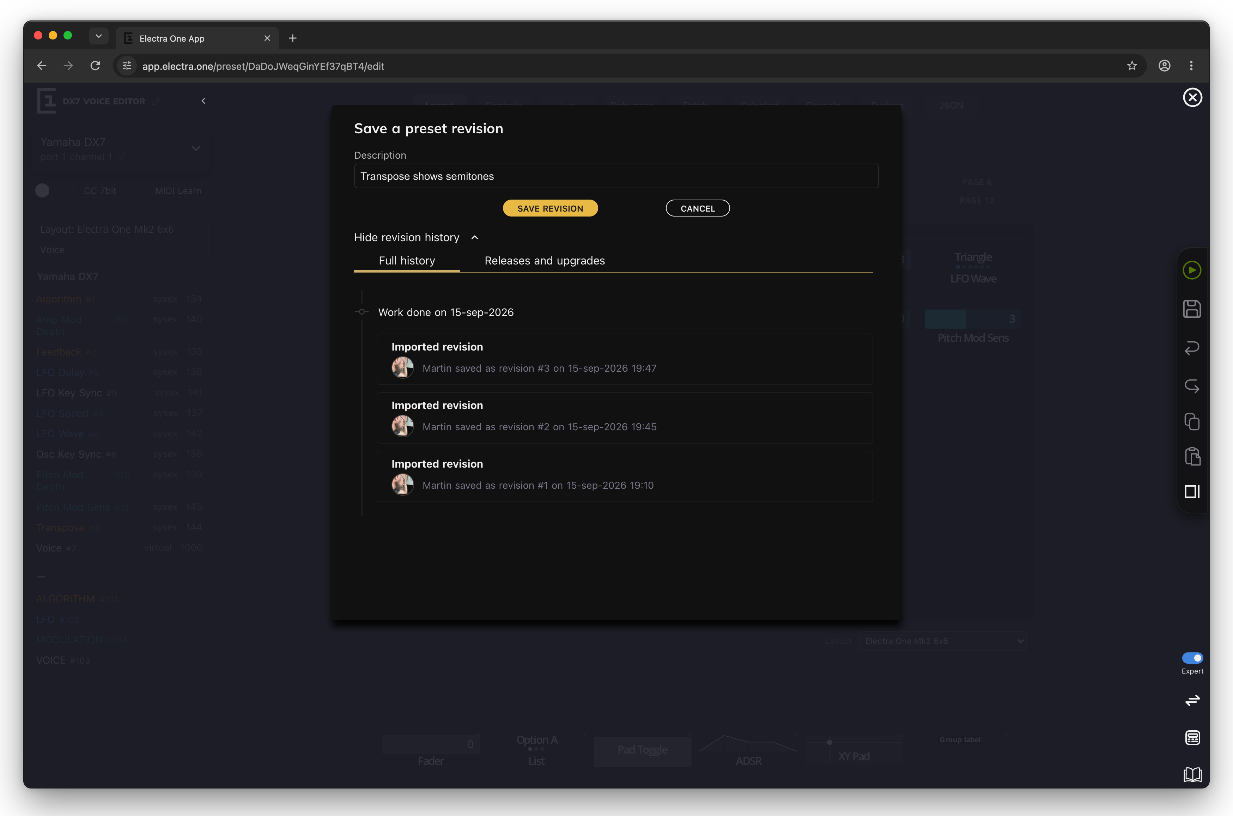Toggle the Expert mode switch
The width and height of the screenshot is (1233, 816).
pos(1192,658)
